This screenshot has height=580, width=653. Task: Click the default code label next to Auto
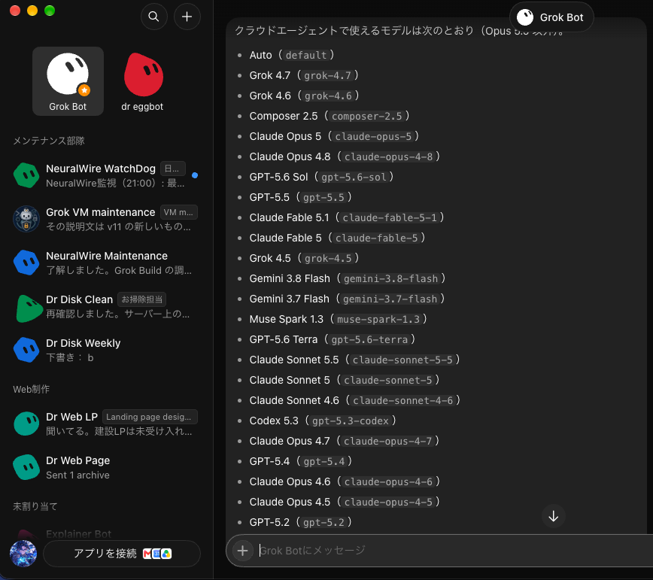tap(306, 56)
